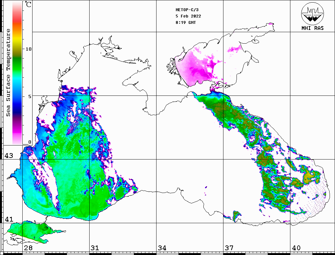Click latitude label '41'
Screen dimensions: 335x255
coord(9,219)
